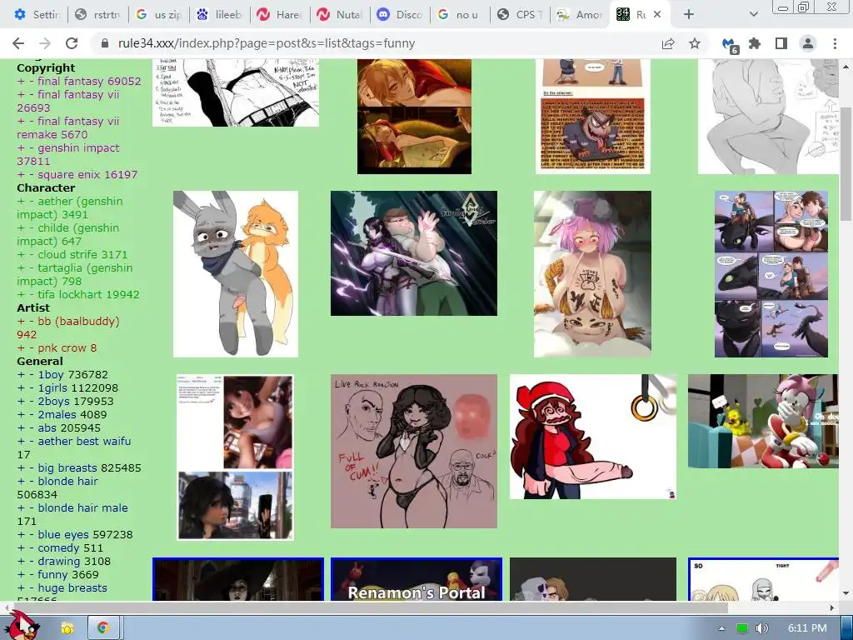853x640 pixels.
Task: Open the final fantasy tag link
Action: pos(71,81)
